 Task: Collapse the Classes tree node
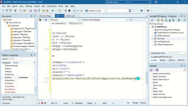[x=2, y=20]
